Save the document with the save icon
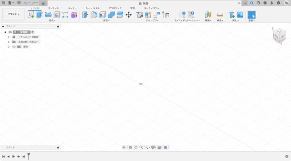The height and width of the screenshot is (161, 291). coord(19,3)
